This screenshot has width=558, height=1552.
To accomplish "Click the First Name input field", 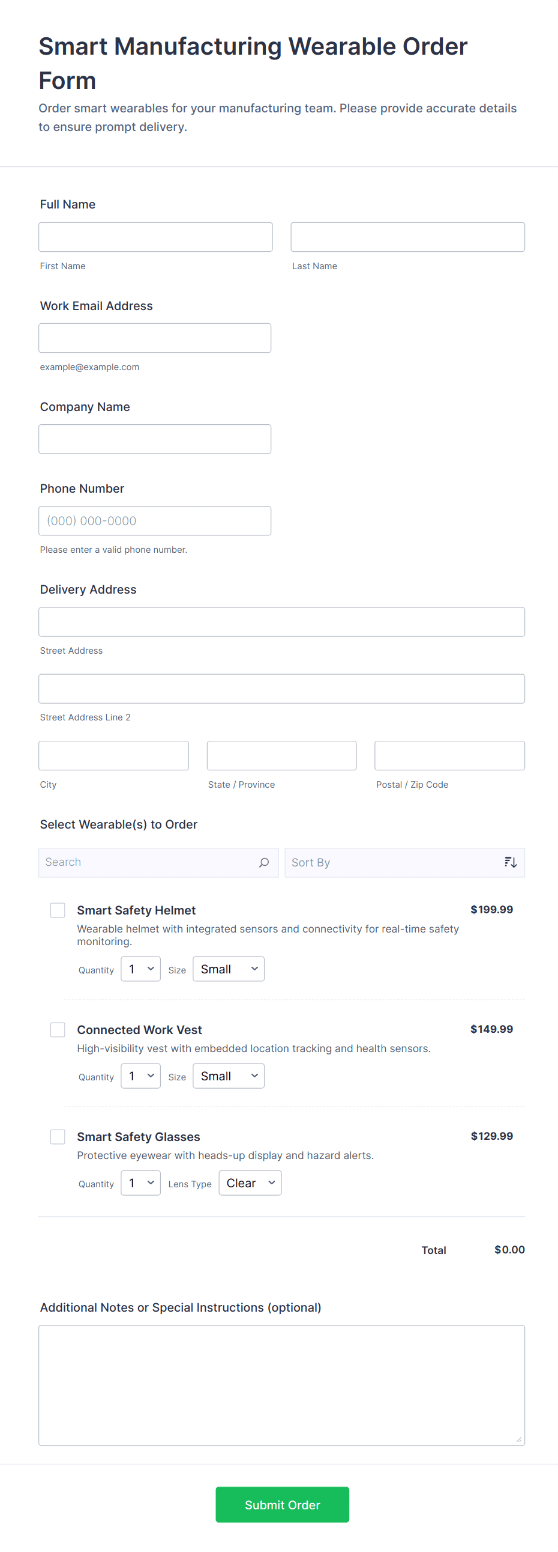I will pyautogui.click(x=155, y=237).
